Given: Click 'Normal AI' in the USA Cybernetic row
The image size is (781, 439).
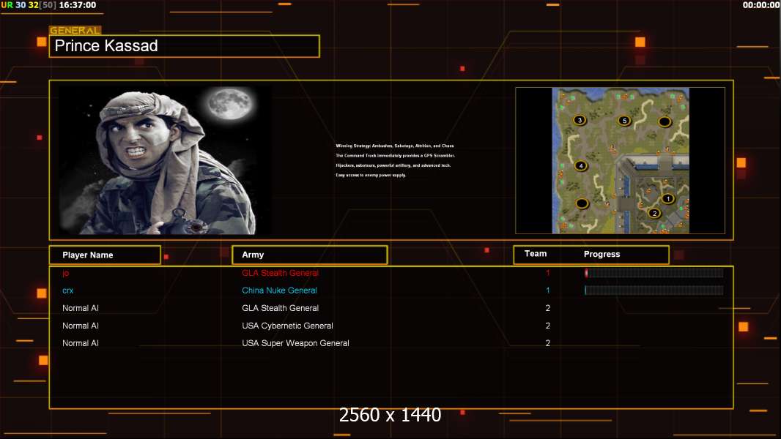Looking at the screenshot, I should pyautogui.click(x=80, y=326).
